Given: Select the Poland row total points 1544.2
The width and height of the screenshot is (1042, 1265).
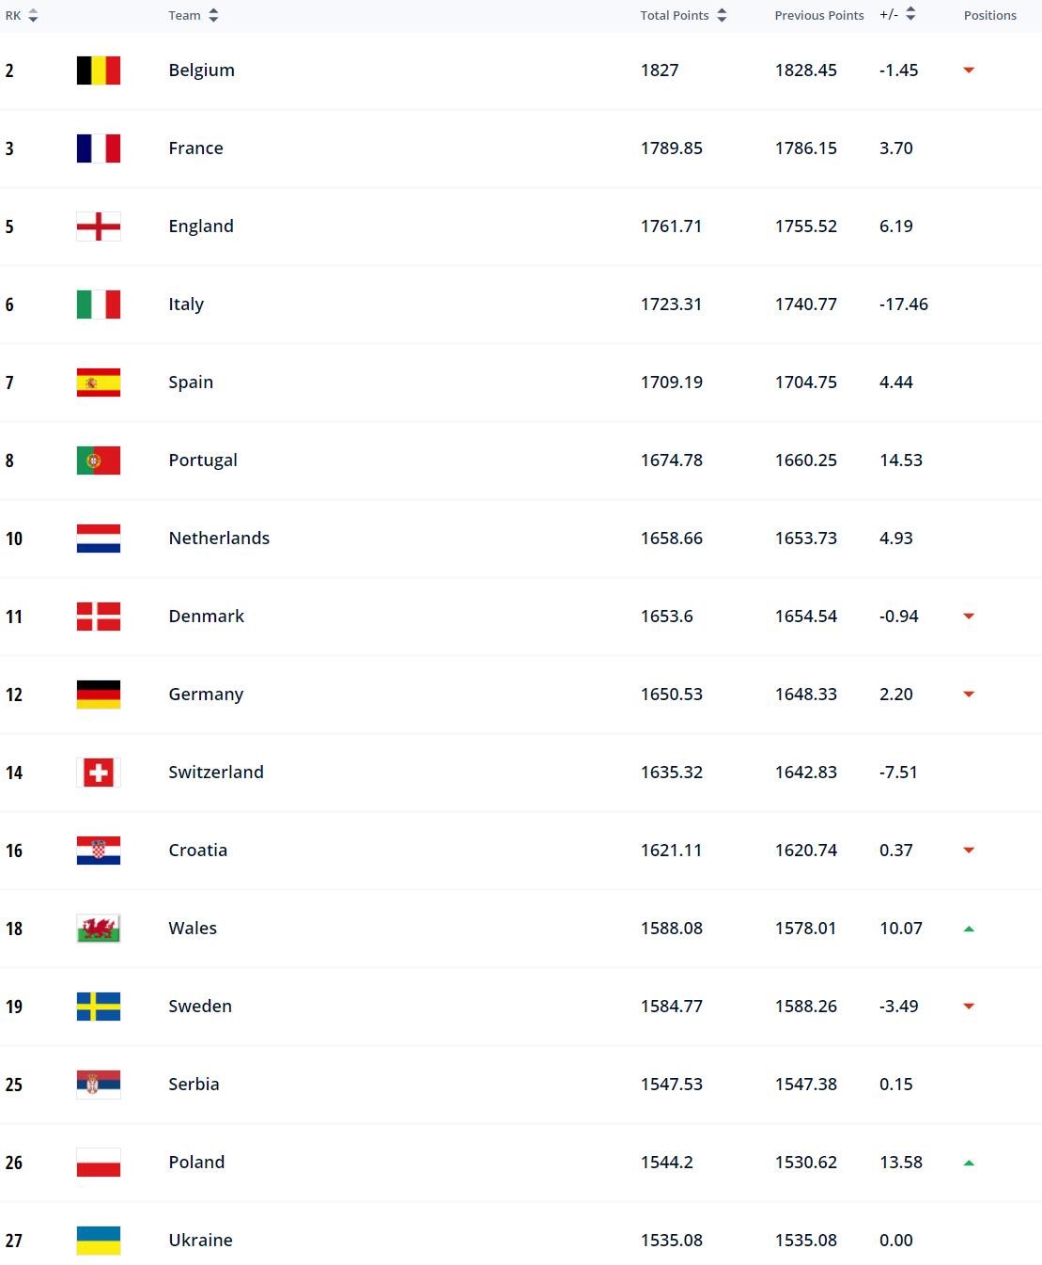Looking at the screenshot, I should click(666, 1163).
